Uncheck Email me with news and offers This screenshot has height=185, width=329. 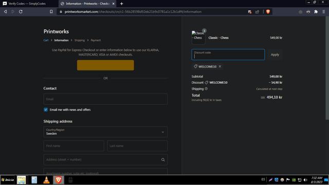(x=46, y=109)
